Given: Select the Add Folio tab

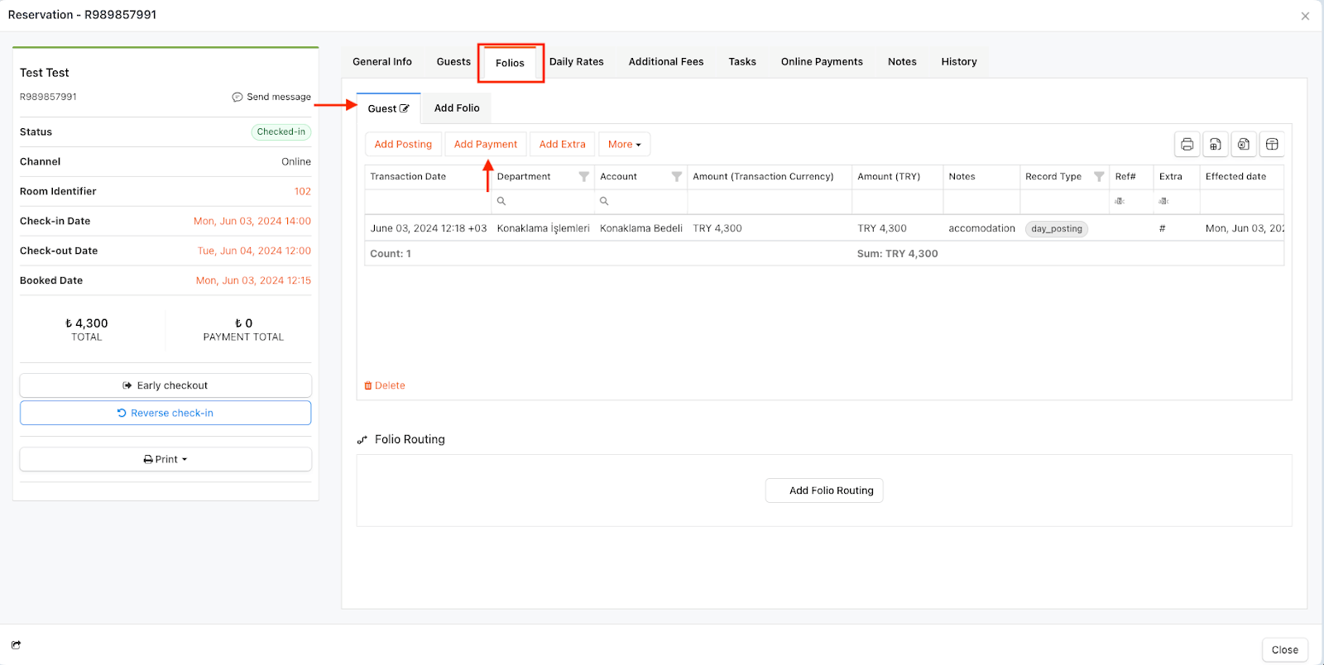Looking at the screenshot, I should click(457, 108).
